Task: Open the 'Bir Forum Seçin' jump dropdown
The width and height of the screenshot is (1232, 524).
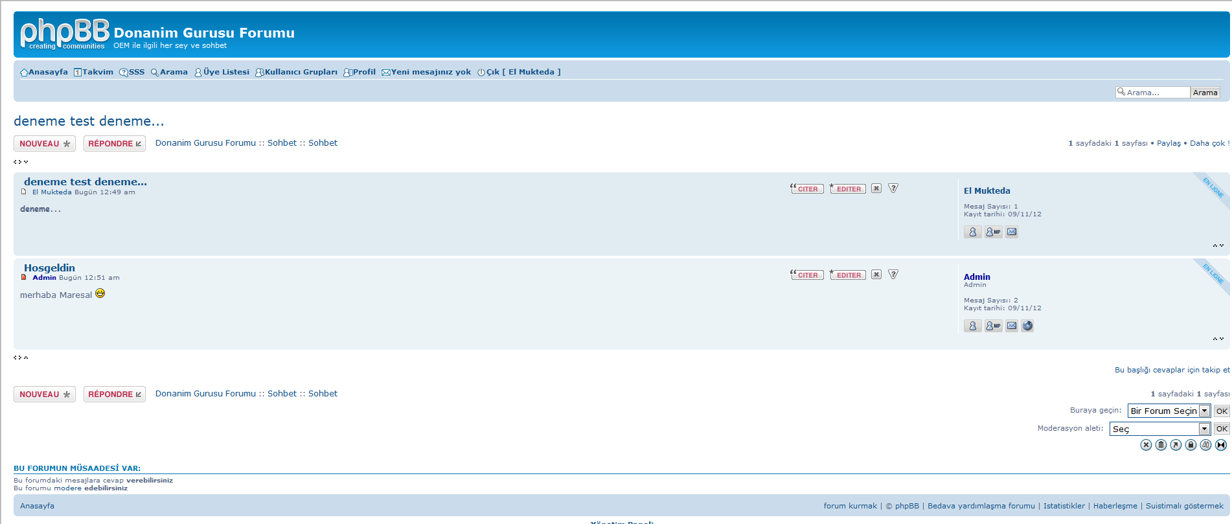Action: pos(1169,411)
